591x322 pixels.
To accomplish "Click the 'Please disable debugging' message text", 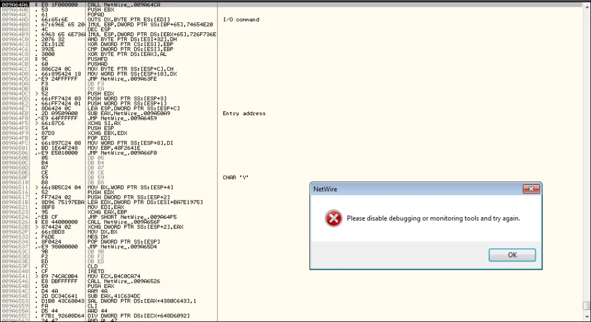I will pos(433,218).
